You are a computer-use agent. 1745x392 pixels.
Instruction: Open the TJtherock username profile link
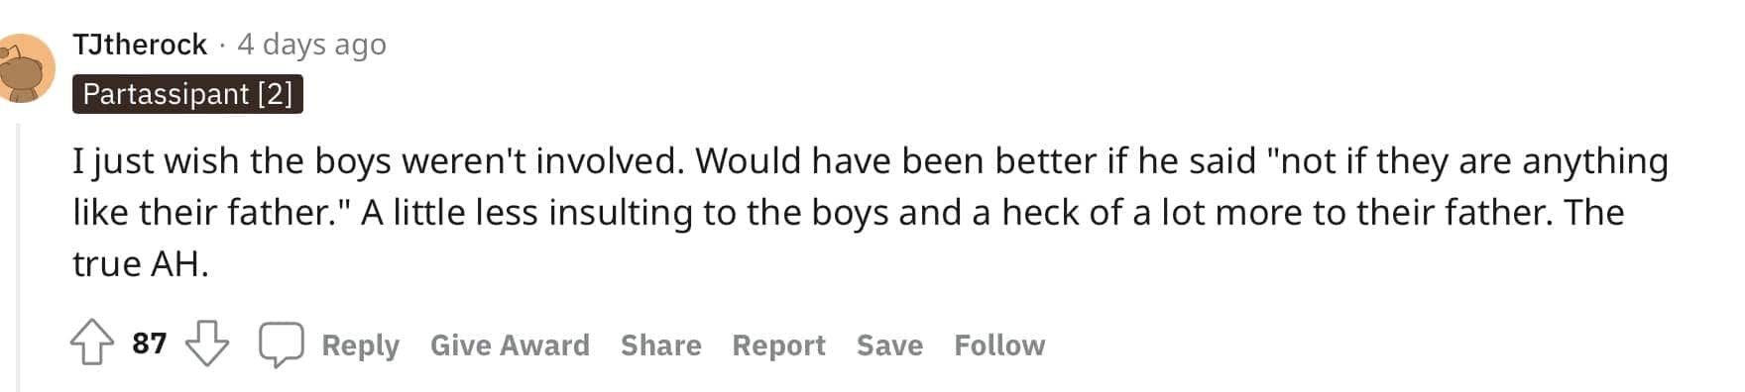[x=140, y=45]
